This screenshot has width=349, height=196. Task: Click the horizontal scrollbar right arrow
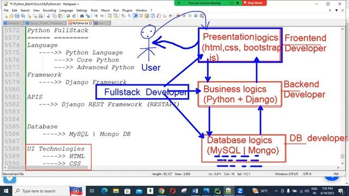coord(338,168)
